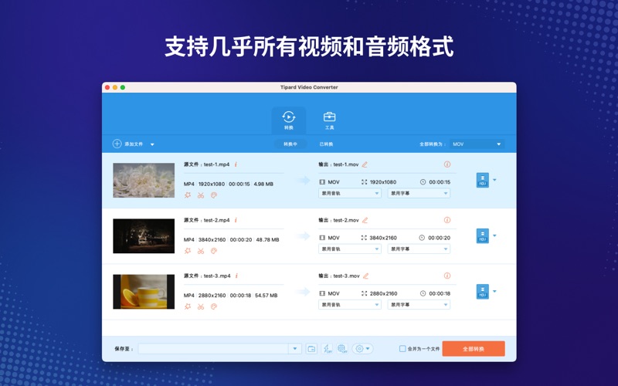Expand format arrow beside test-2.mov profile icon
This screenshot has width=618, height=386.
pyautogui.click(x=494, y=235)
